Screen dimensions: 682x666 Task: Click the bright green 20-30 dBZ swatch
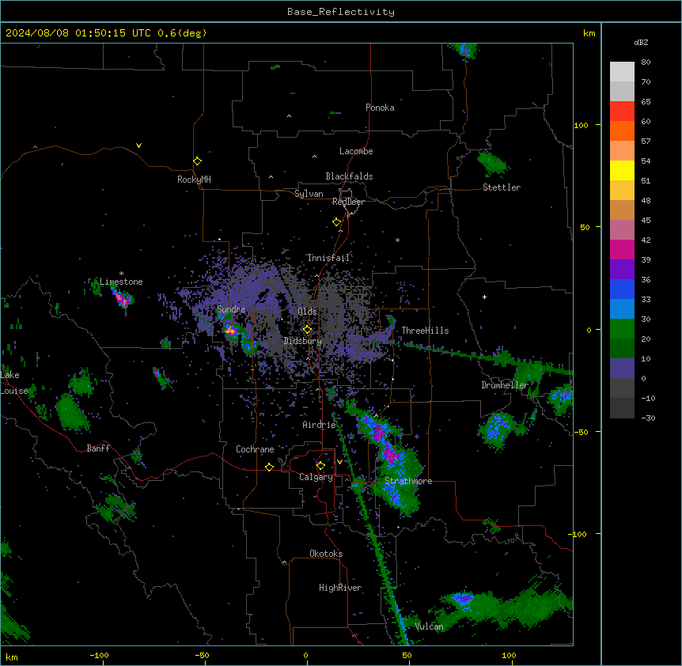click(x=622, y=329)
